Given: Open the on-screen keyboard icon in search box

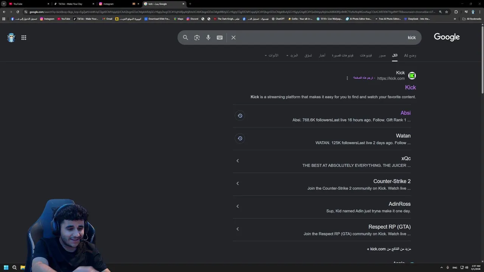Looking at the screenshot, I should click(x=220, y=37).
